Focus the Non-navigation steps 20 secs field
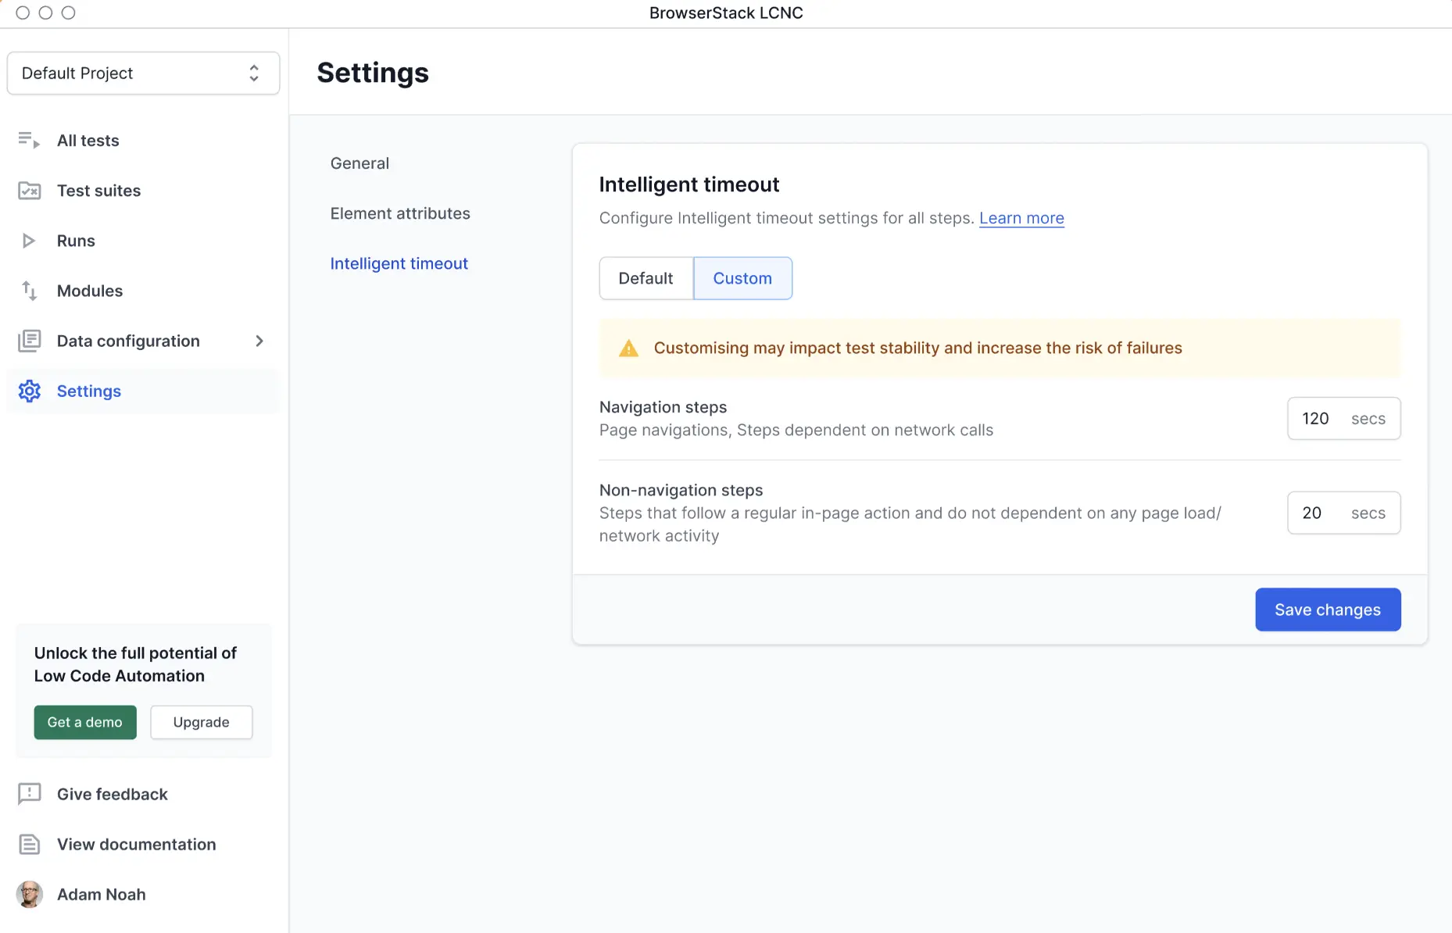 [x=1343, y=513]
